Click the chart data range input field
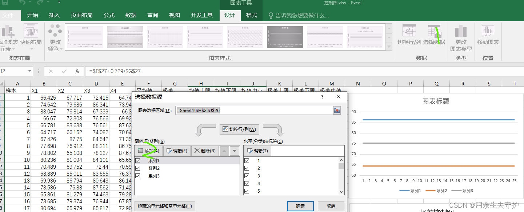The width and height of the screenshot is (524, 212). [x=254, y=111]
